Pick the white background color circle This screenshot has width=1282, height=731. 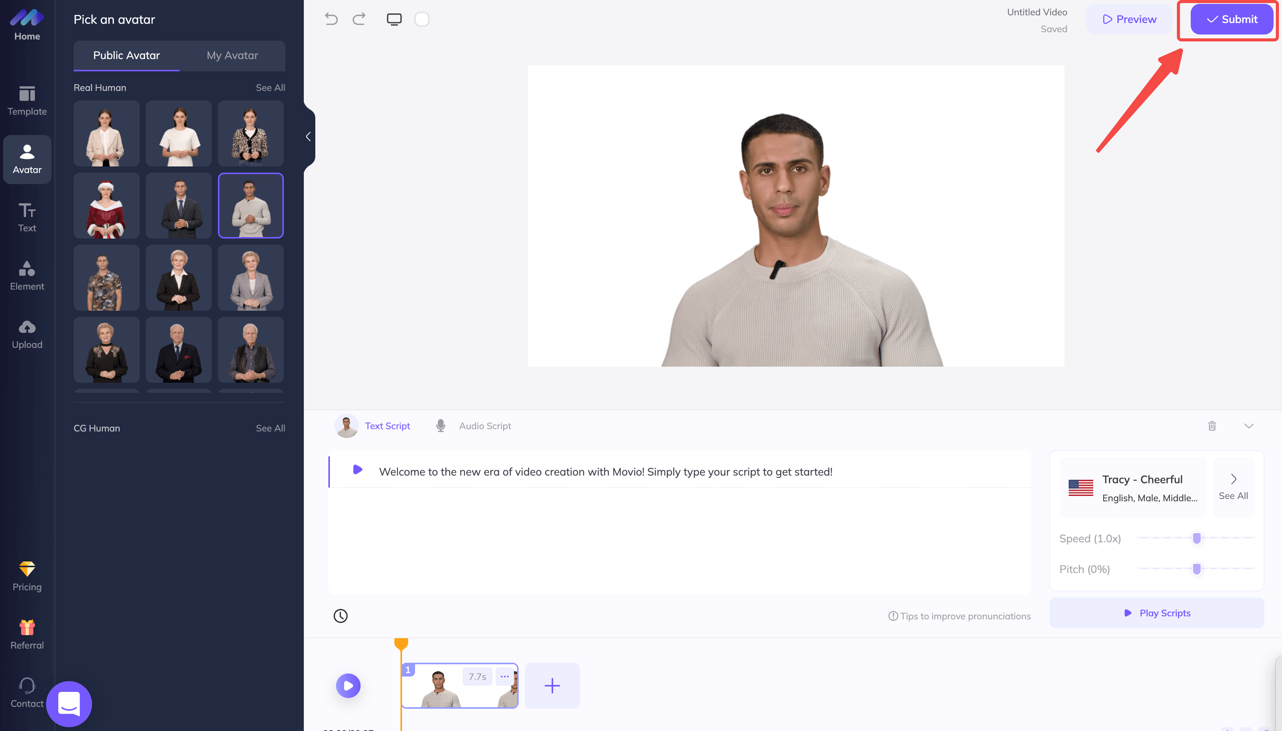[x=422, y=19]
